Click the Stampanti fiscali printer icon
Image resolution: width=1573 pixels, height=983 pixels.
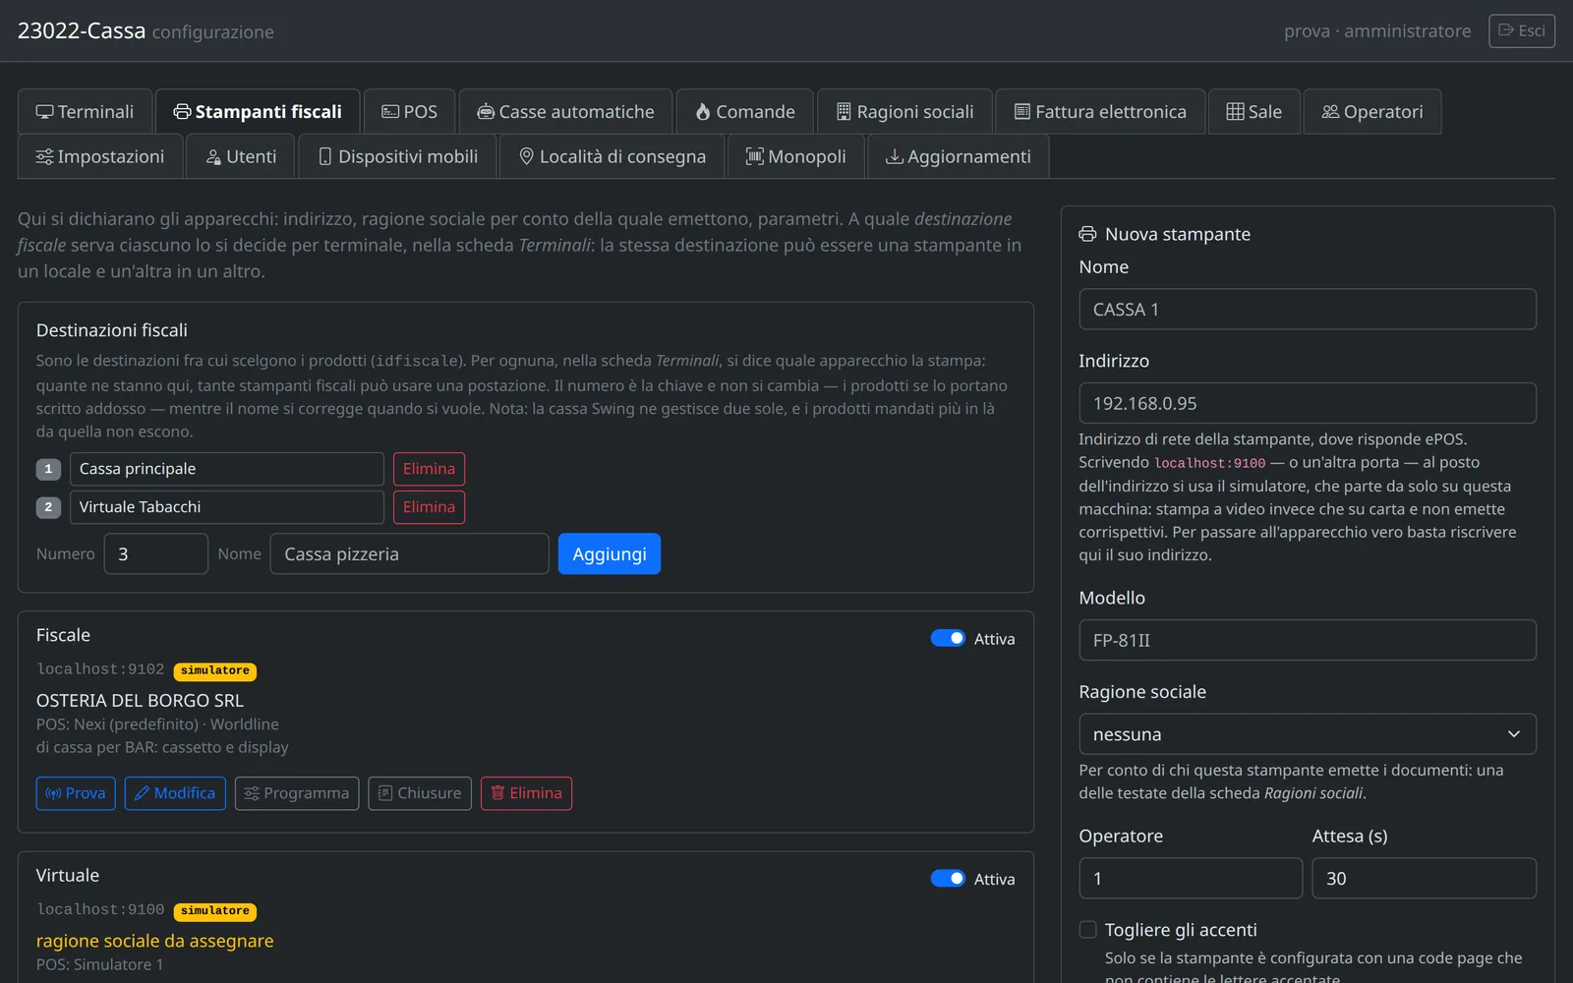pos(182,112)
